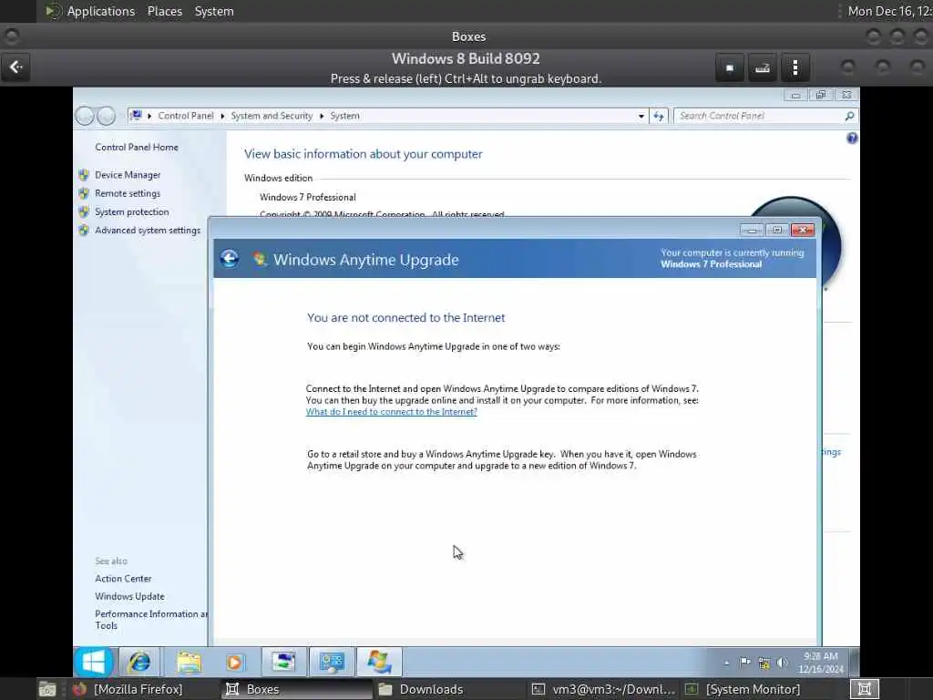Open Action Center under See also
The width and height of the screenshot is (933, 700).
[123, 579]
